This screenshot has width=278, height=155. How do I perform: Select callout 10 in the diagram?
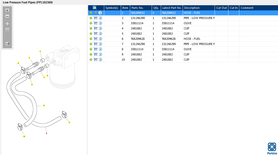click(24, 136)
